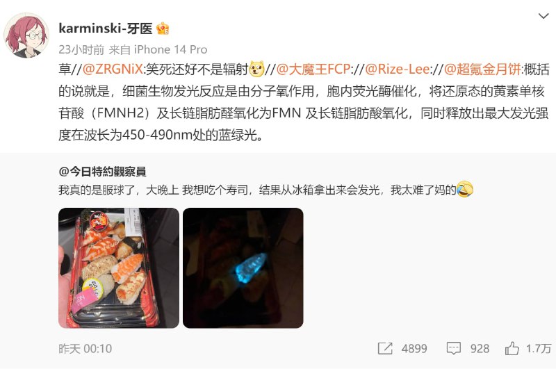This screenshot has width=556, height=369.
Task: Click the comment bubble icon
Action: (x=454, y=348)
